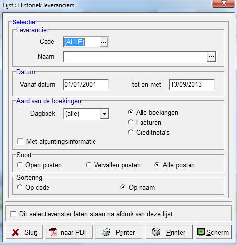Export list via naar PDF icon

pyautogui.click(x=53, y=232)
